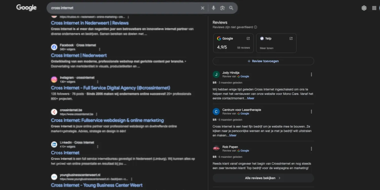Click the search magnifier icon

[231, 8]
